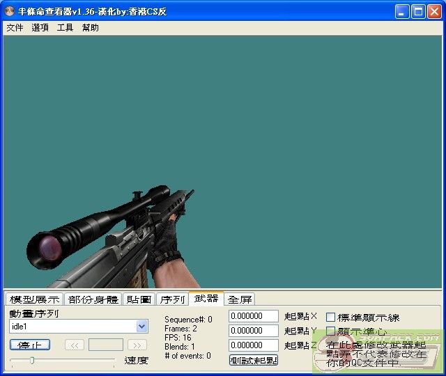Screen dimensions: 446x376
Task: Maximize the model viewer window
Action: [x=418, y=12]
